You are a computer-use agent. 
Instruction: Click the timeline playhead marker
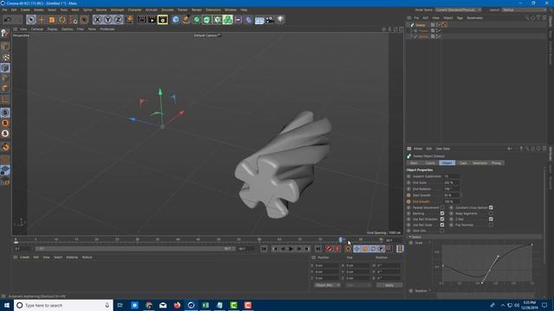(340, 240)
